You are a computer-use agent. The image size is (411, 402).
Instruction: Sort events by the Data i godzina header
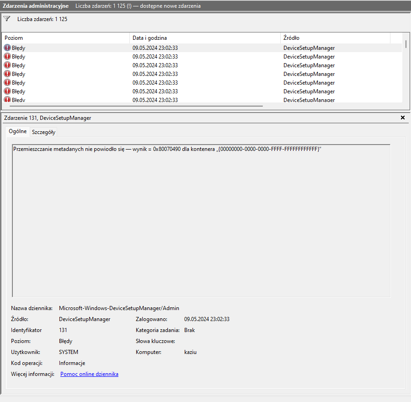pos(205,38)
